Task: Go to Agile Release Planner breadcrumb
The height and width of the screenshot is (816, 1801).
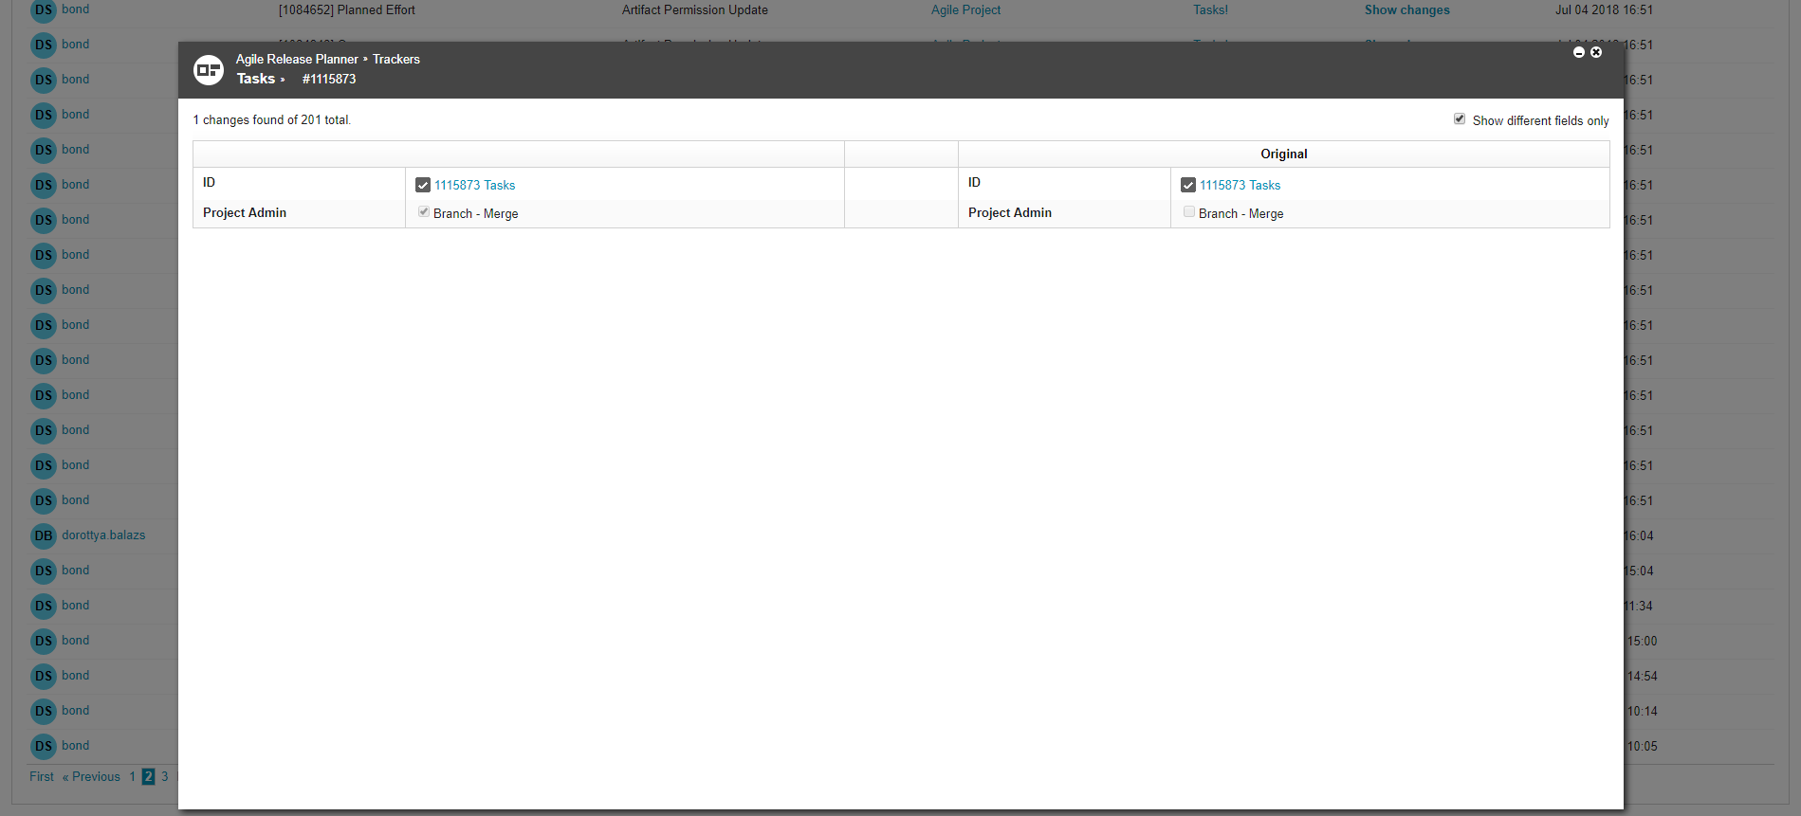Action: [x=297, y=59]
